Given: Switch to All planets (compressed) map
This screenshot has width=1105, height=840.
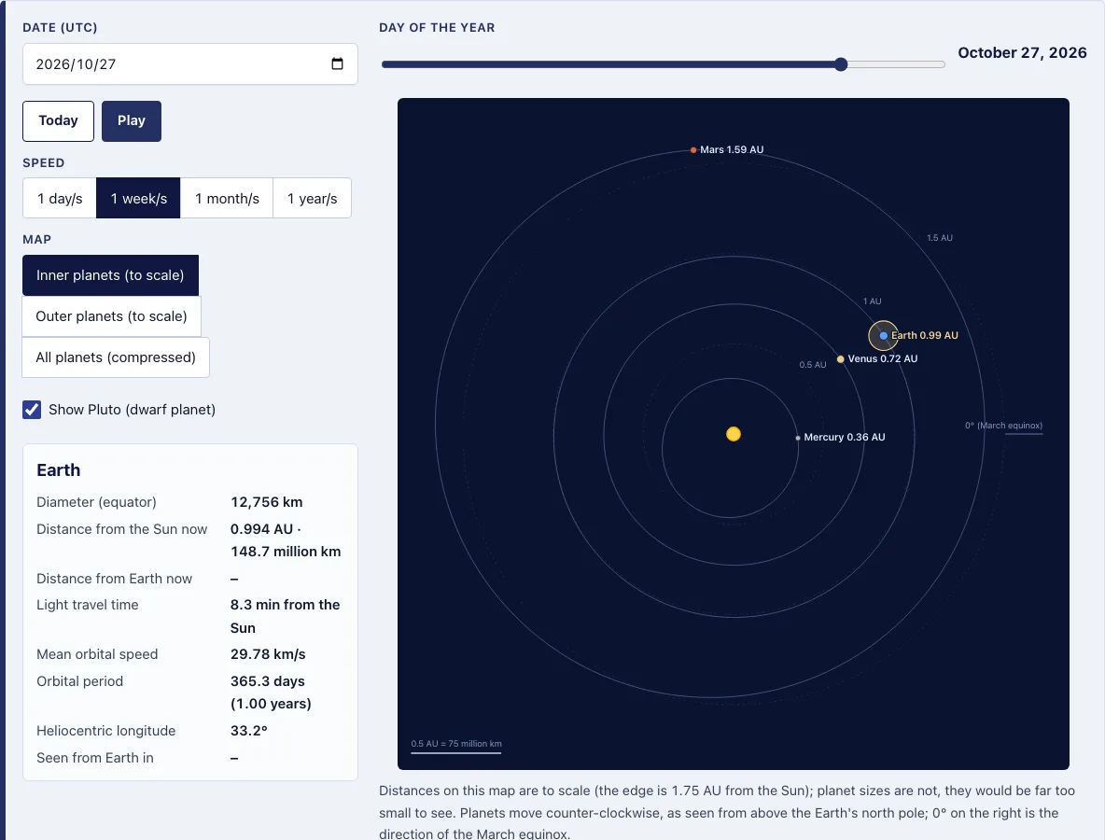Looking at the screenshot, I should [116, 357].
